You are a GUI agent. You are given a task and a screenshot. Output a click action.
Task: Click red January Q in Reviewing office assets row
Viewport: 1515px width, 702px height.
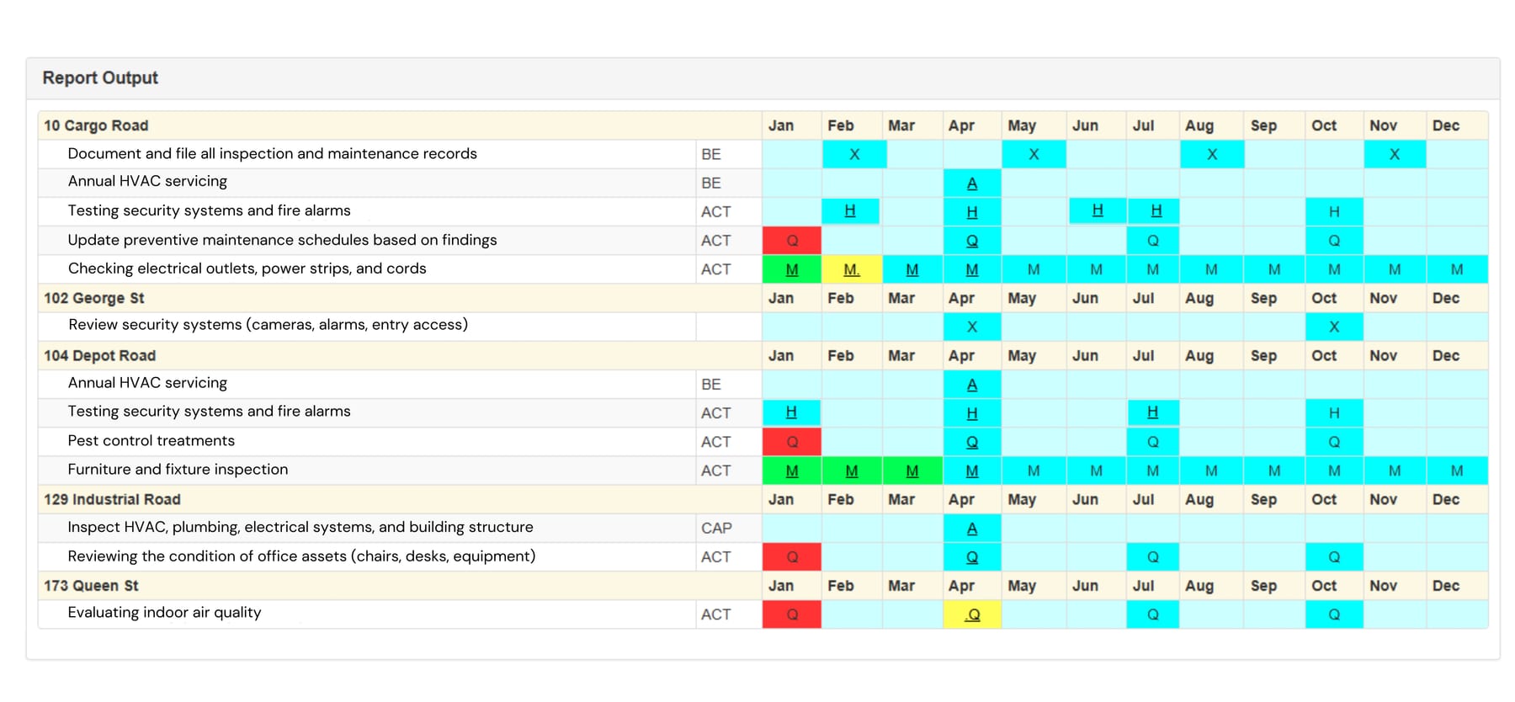[792, 557]
